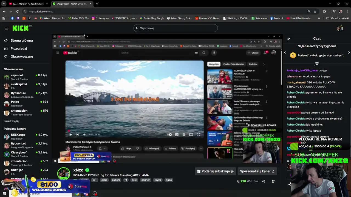The image size is (351, 197).
Task: Click the xNzq streamer avatar with LIVE badge
Action: click(x=64, y=173)
